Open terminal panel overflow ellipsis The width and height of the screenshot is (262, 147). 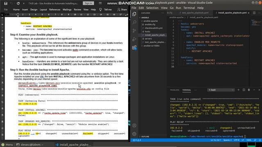(195, 90)
